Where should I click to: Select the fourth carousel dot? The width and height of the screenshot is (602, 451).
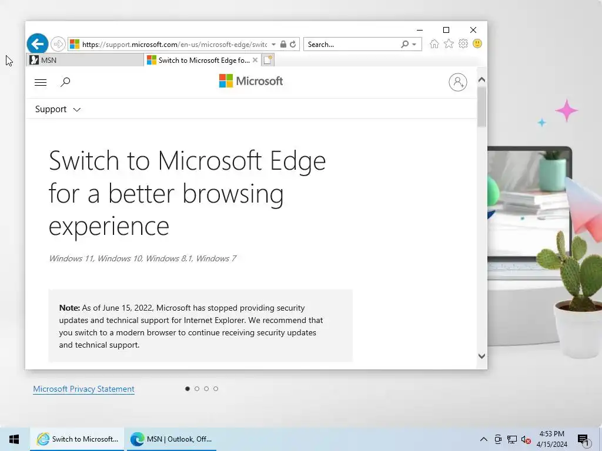(216, 389)
